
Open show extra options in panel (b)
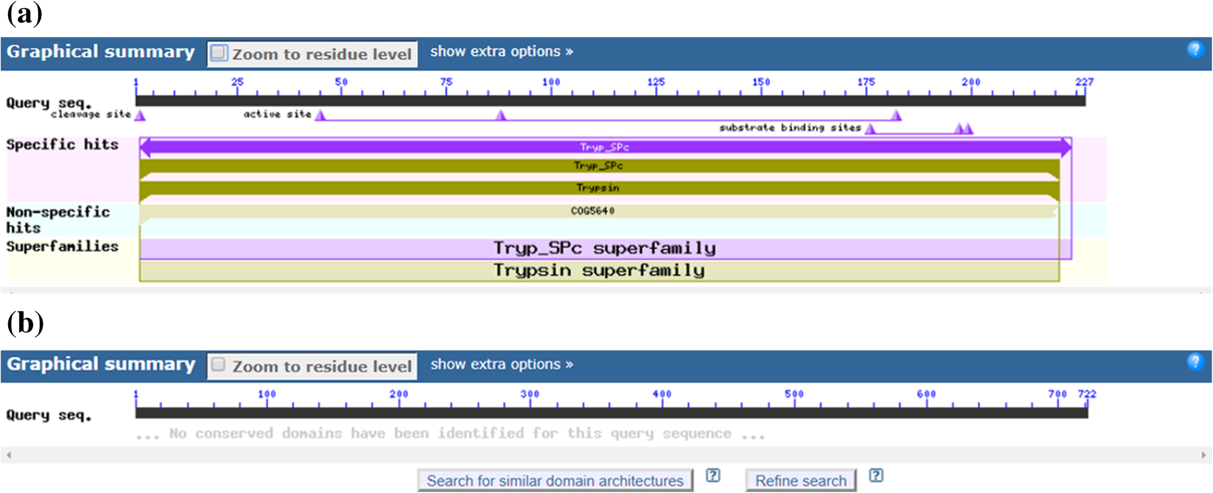[x=501, y=364]
